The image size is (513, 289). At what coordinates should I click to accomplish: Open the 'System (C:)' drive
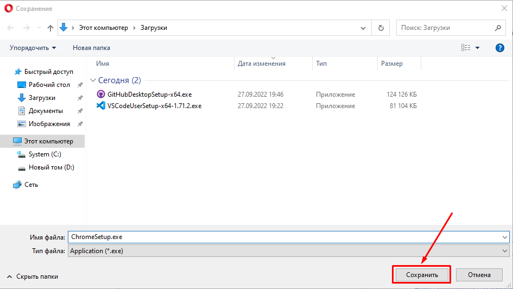[45, 154]
